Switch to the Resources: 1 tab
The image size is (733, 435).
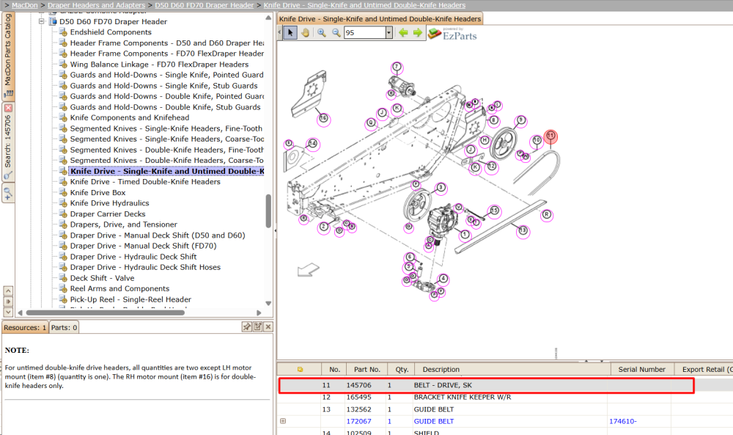(25, 327)
